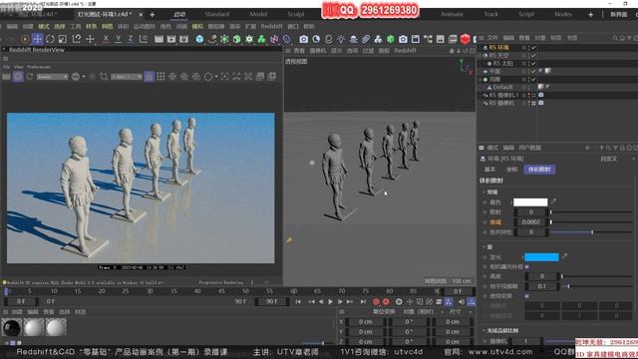Click the paperclip icon in the toolbar

point(366,39)
